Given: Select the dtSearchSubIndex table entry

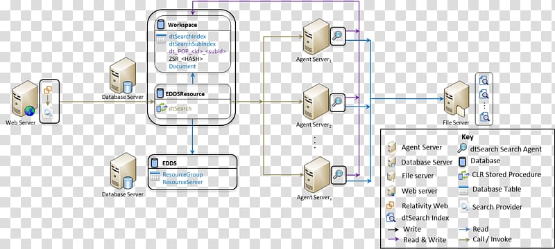Looking at the screenshot, I should [192, 44].
